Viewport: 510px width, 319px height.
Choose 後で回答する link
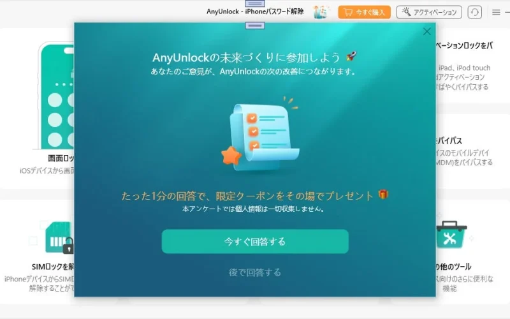[255, 272]
